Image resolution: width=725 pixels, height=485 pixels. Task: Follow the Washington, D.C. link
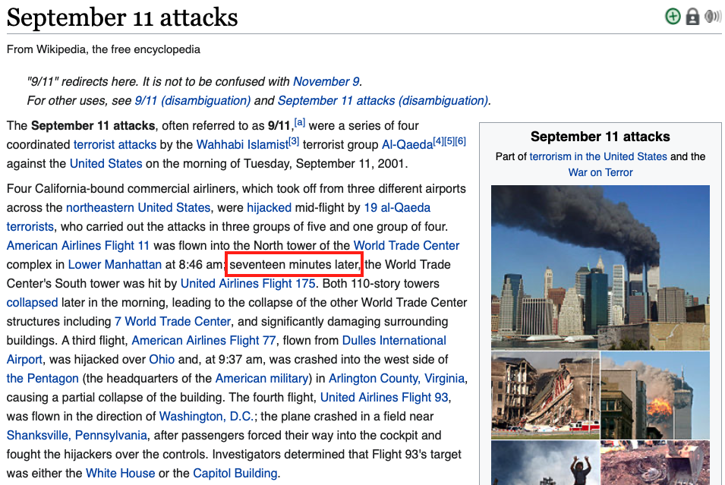pyautogui.click(x=206, y=416)
